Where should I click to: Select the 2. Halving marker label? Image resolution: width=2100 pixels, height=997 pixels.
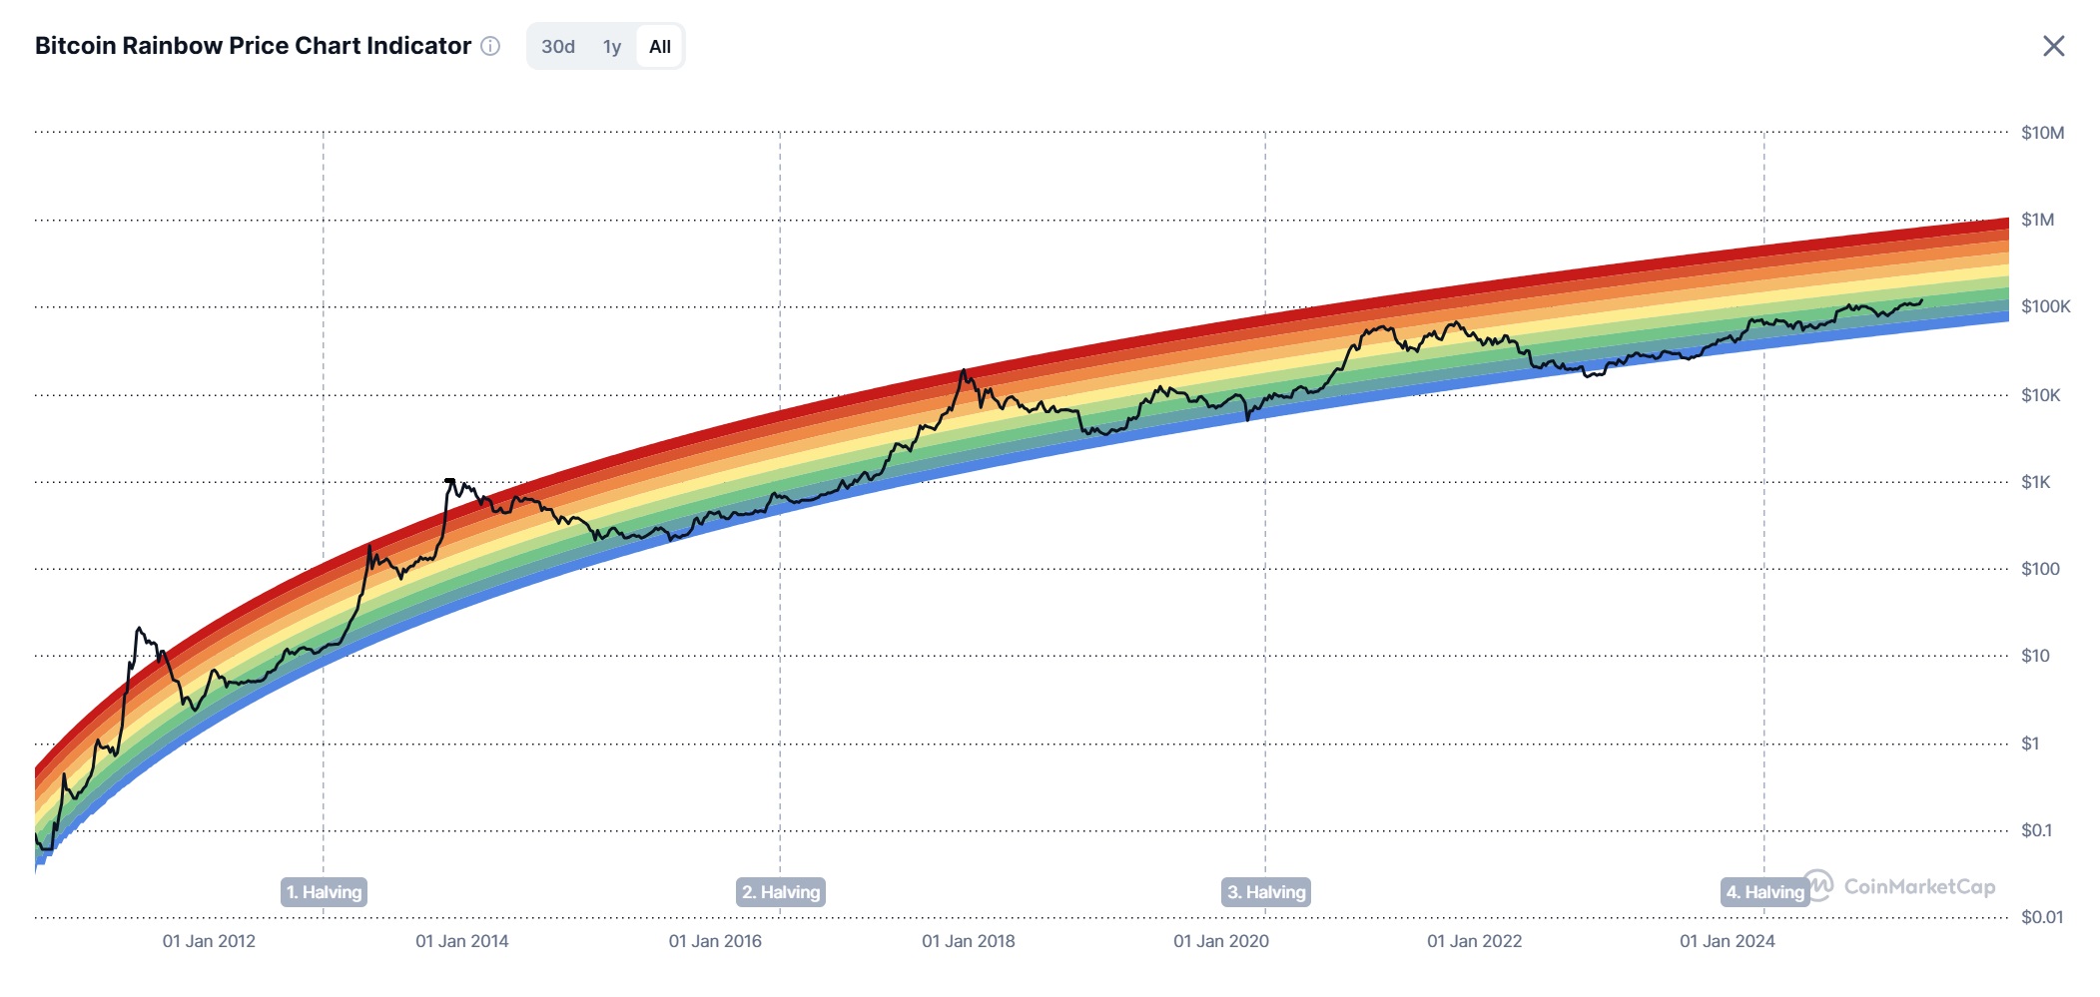point(781,892)
